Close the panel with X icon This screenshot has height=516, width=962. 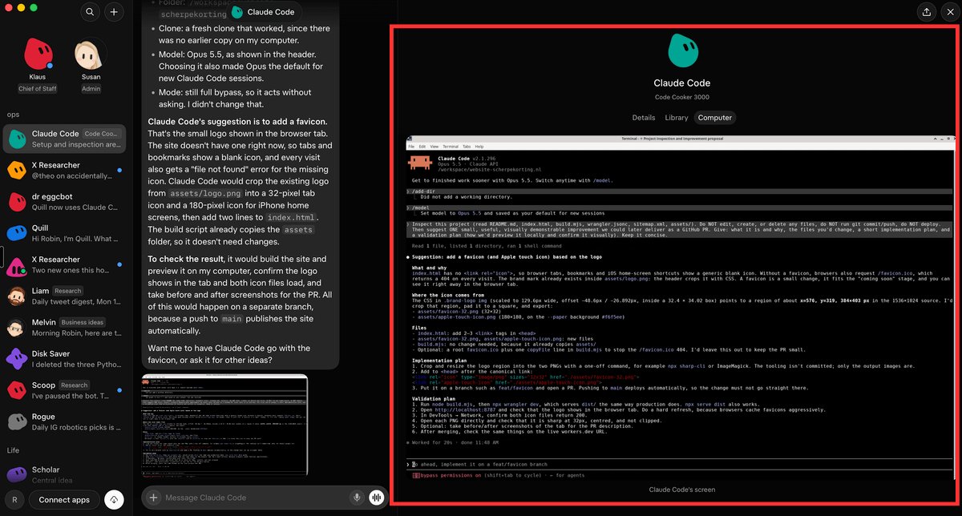[x=950, y=12]
